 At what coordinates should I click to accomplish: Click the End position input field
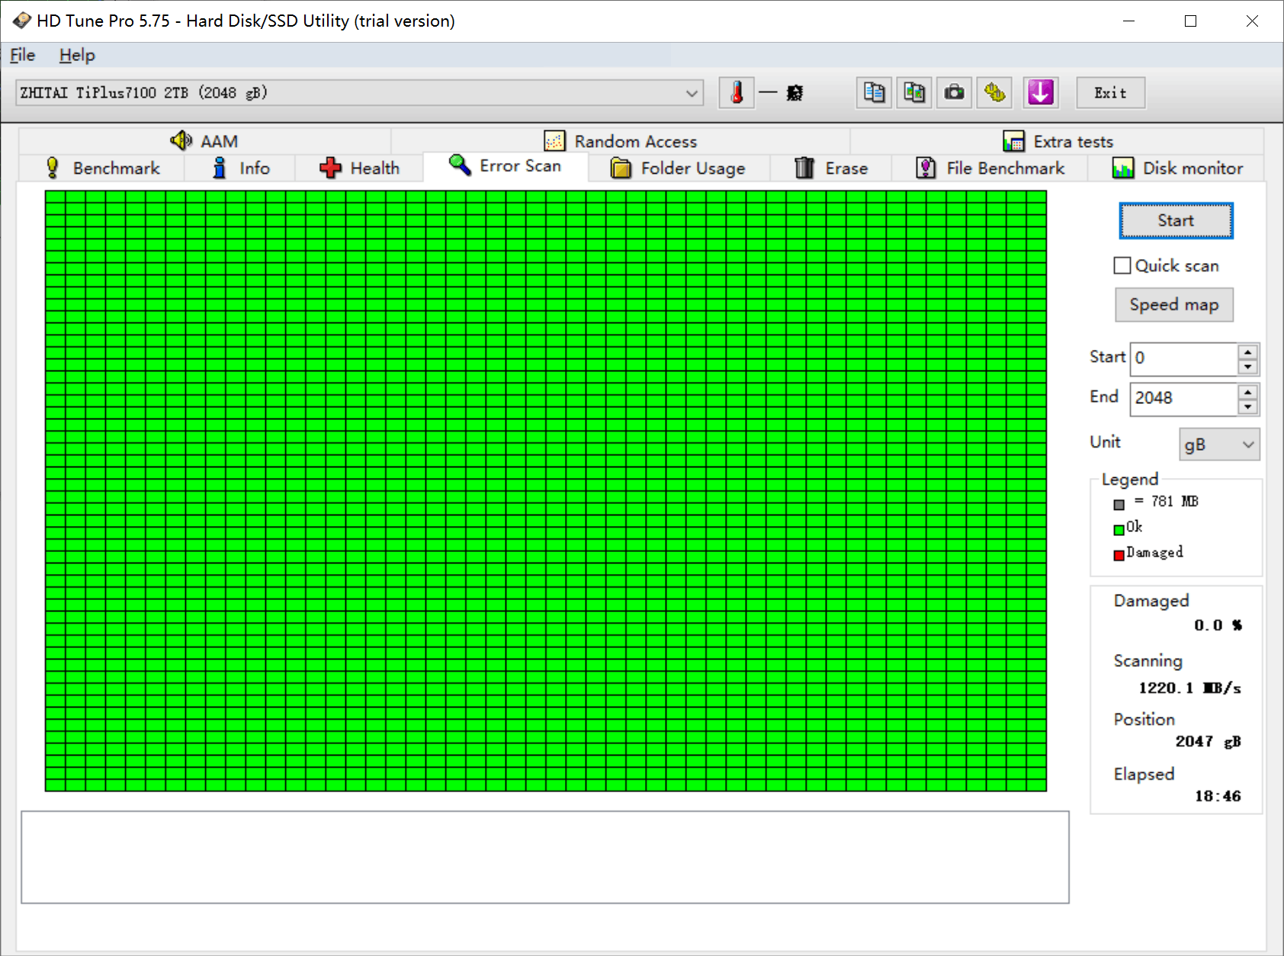pos(1183,398)
